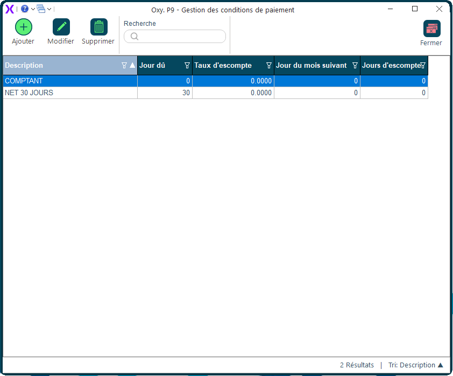The width and height of the screenshot is (453, 376).
Task: Open the Jour dû column filter
Action: (x=187, y=66)
